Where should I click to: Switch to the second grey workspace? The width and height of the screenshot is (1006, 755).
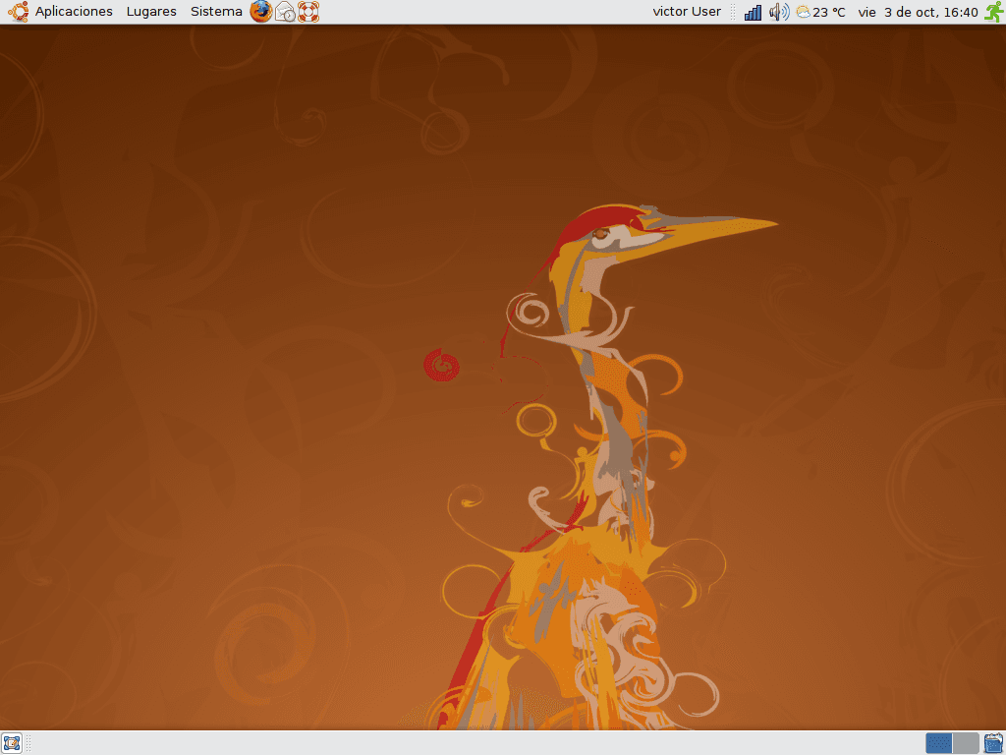966,743
